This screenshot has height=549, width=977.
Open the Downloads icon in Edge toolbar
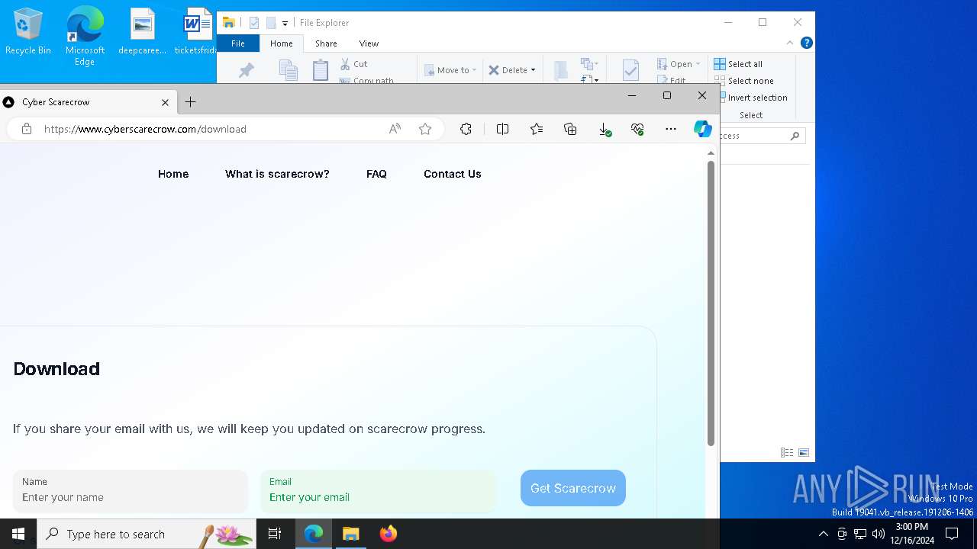[604, 130]
